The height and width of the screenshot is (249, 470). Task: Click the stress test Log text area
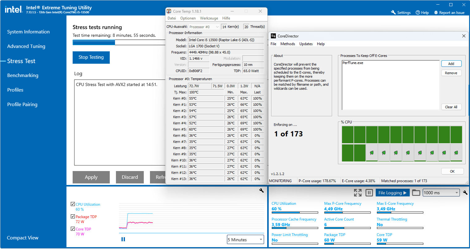coord(120,123)
